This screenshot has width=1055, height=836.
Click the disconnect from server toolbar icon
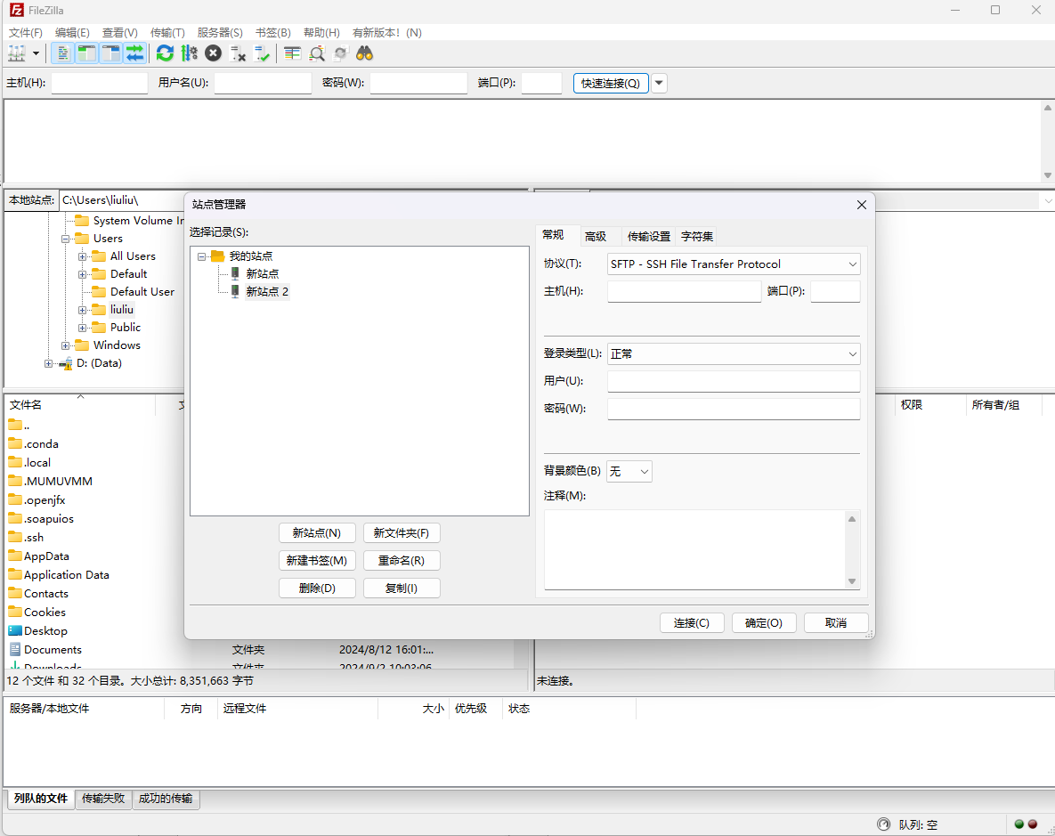tap(238, 53)
